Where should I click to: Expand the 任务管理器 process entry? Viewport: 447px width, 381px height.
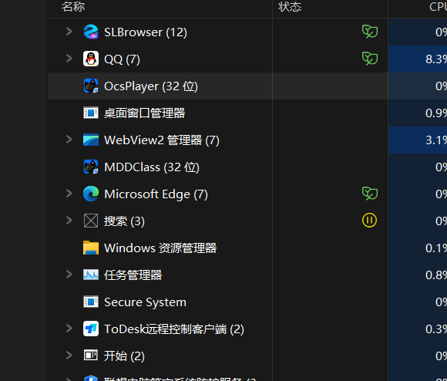(x=69, y=275)
